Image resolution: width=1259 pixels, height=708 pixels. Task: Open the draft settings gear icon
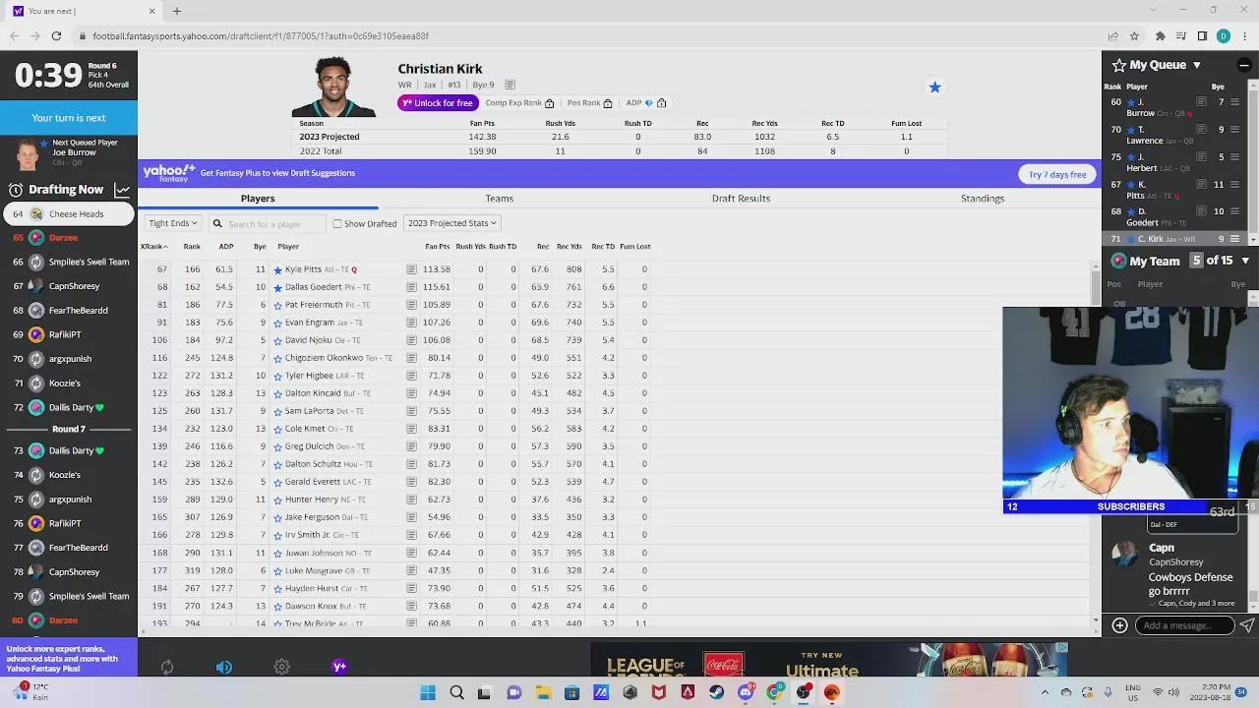click(282, 668)
